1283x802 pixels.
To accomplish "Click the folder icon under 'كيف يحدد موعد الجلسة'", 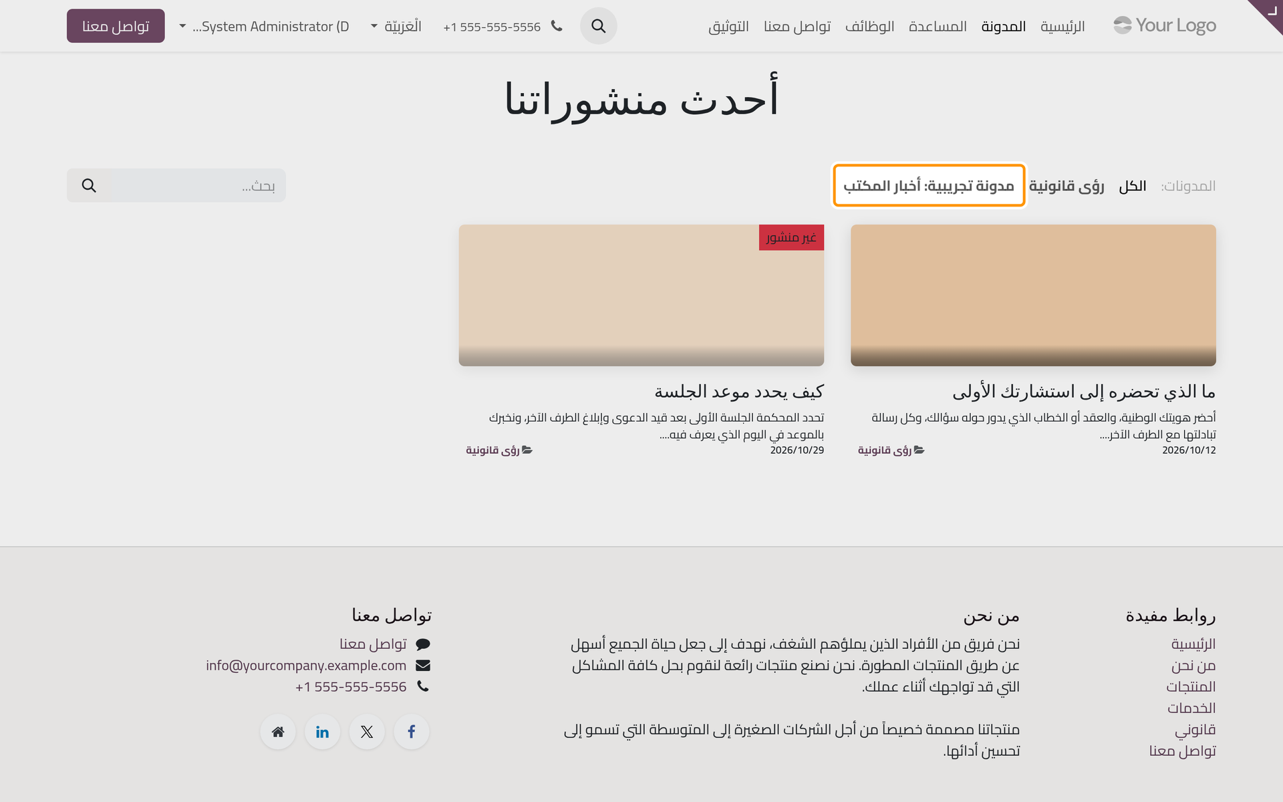I will point(527,450).
